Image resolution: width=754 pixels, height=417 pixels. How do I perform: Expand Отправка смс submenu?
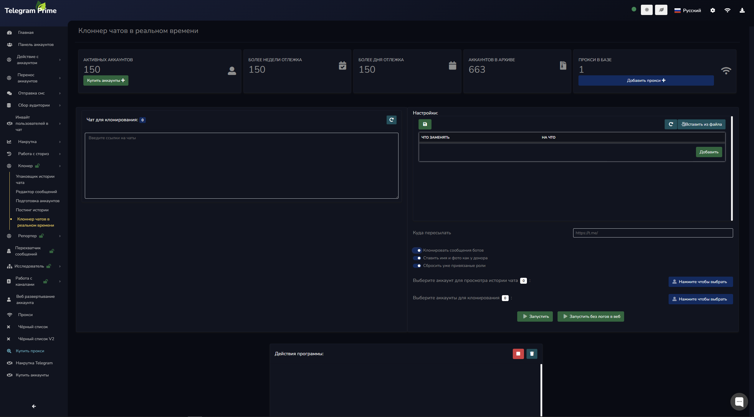[34, 93]
